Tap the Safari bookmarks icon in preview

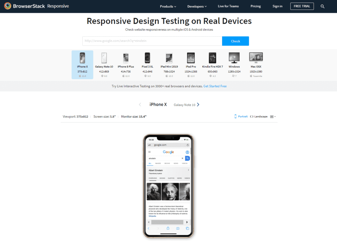[x=178, y=228]
